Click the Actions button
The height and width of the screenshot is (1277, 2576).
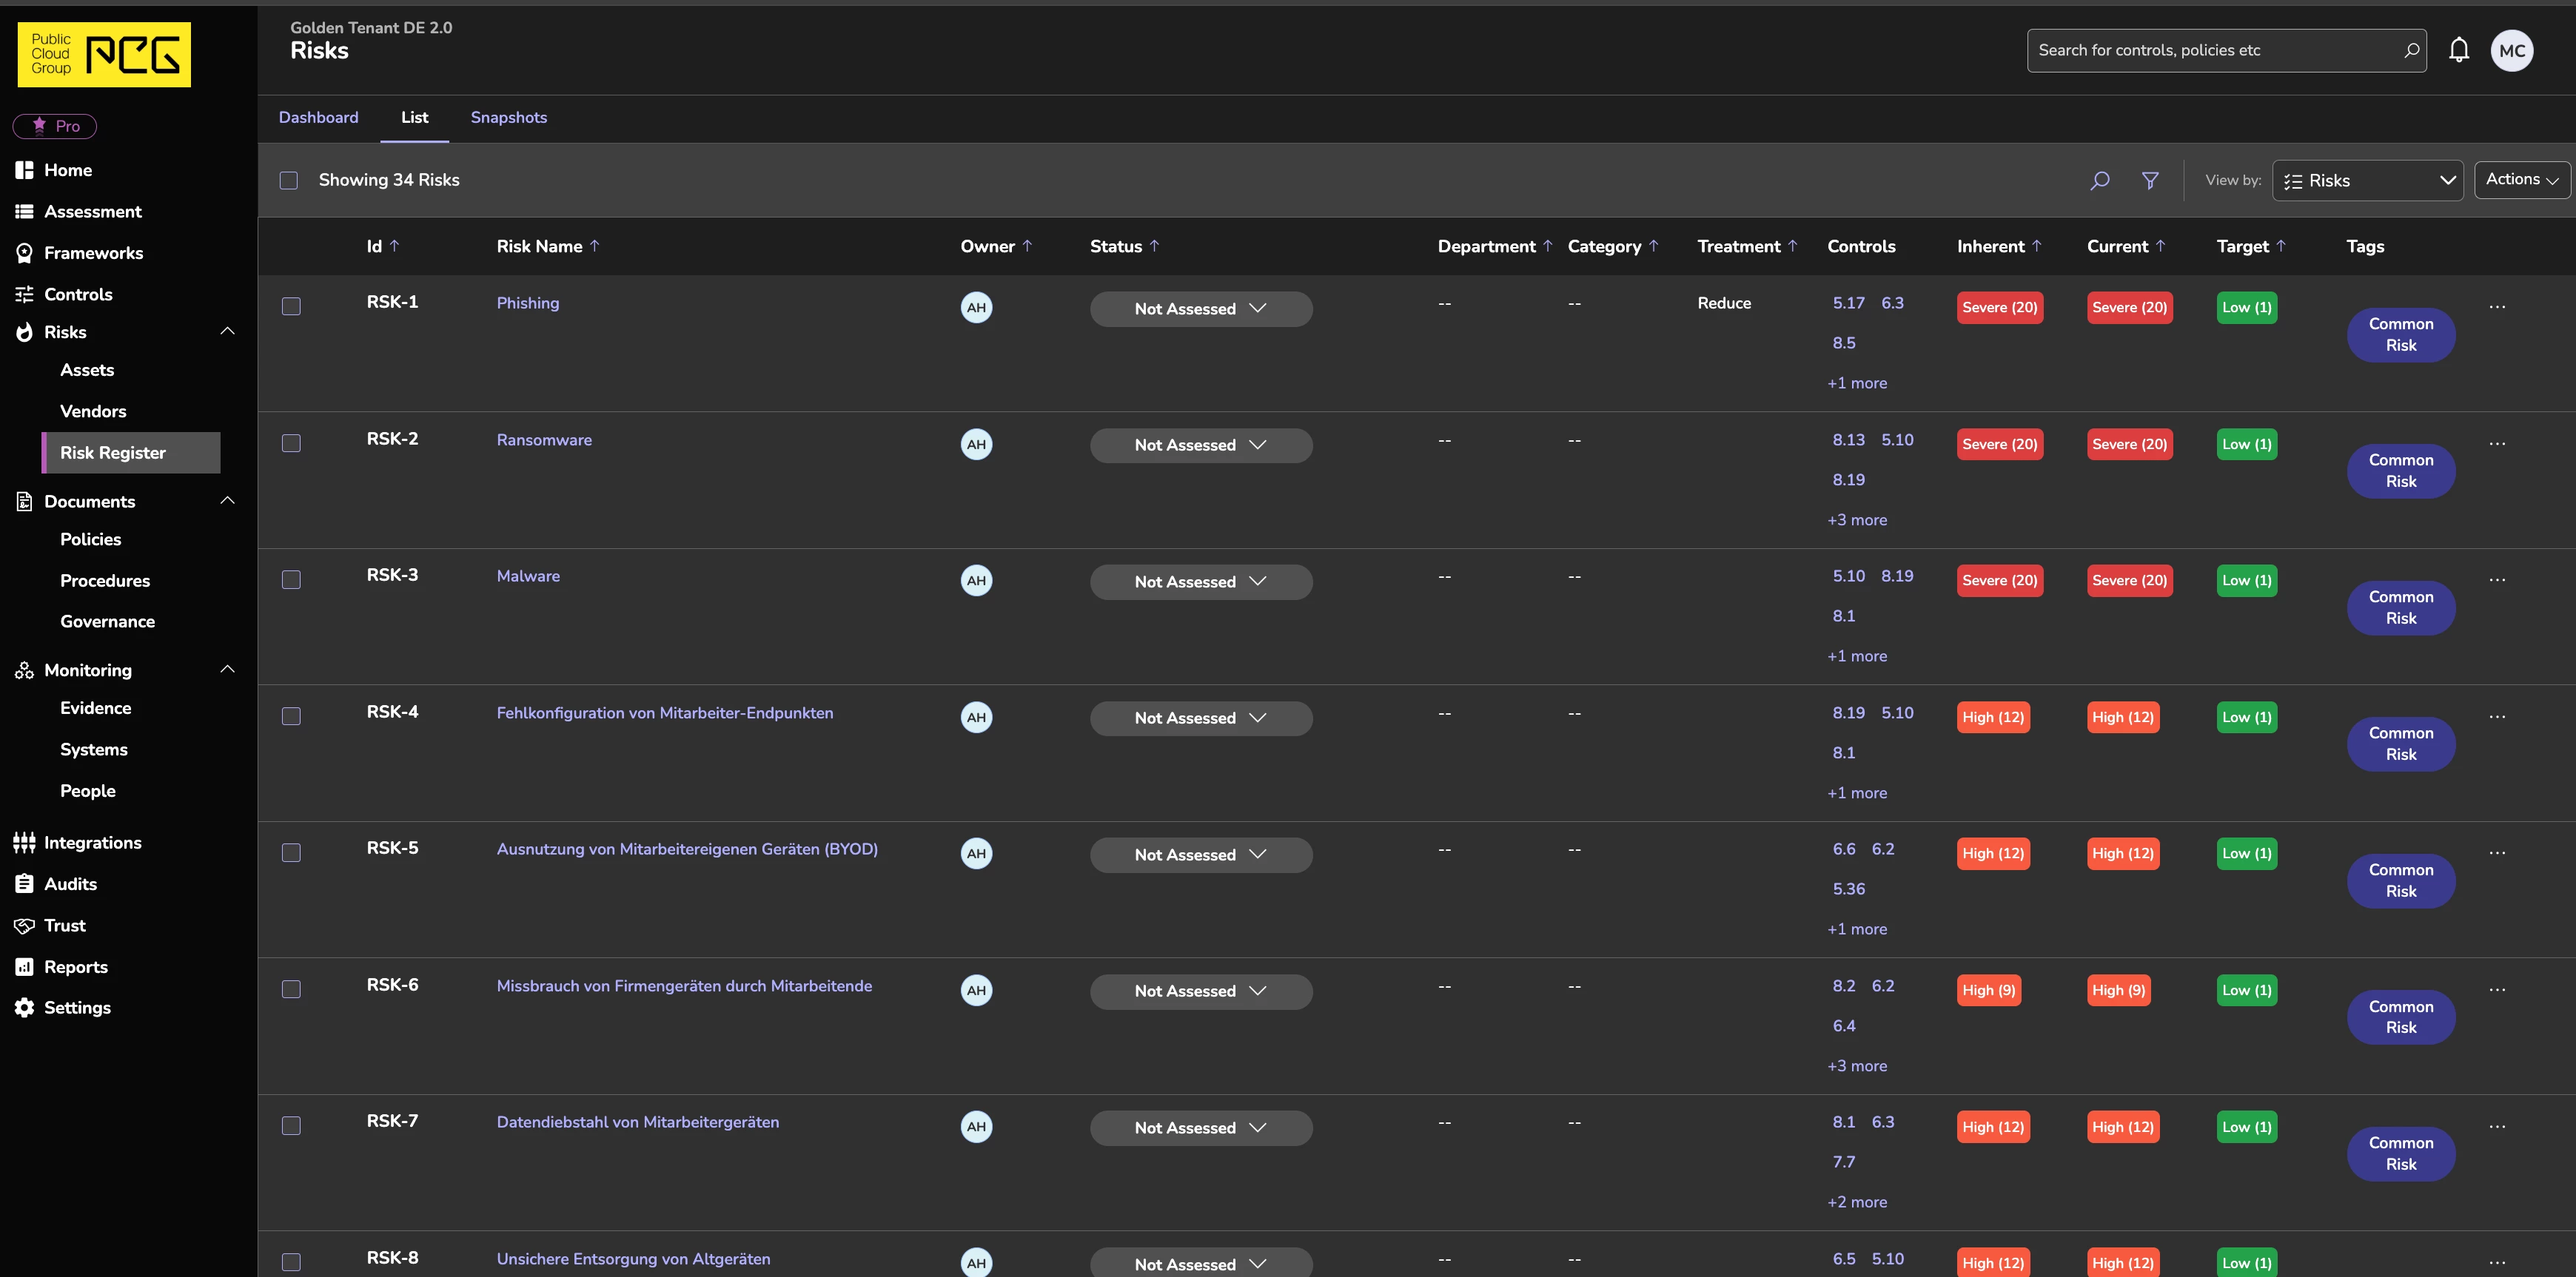[2520, 180]
